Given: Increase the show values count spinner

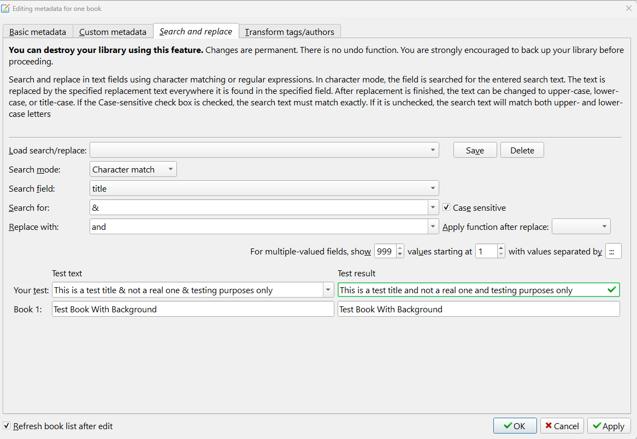Looking at the screenshot, I should click(400, 248).
